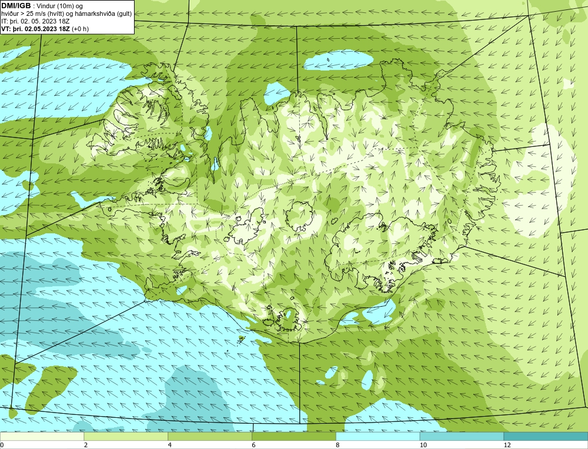Click the small Vestmannaeyjar island off the south coast
Viewport: 588px width, 449px height.
[x=240, y=340]
